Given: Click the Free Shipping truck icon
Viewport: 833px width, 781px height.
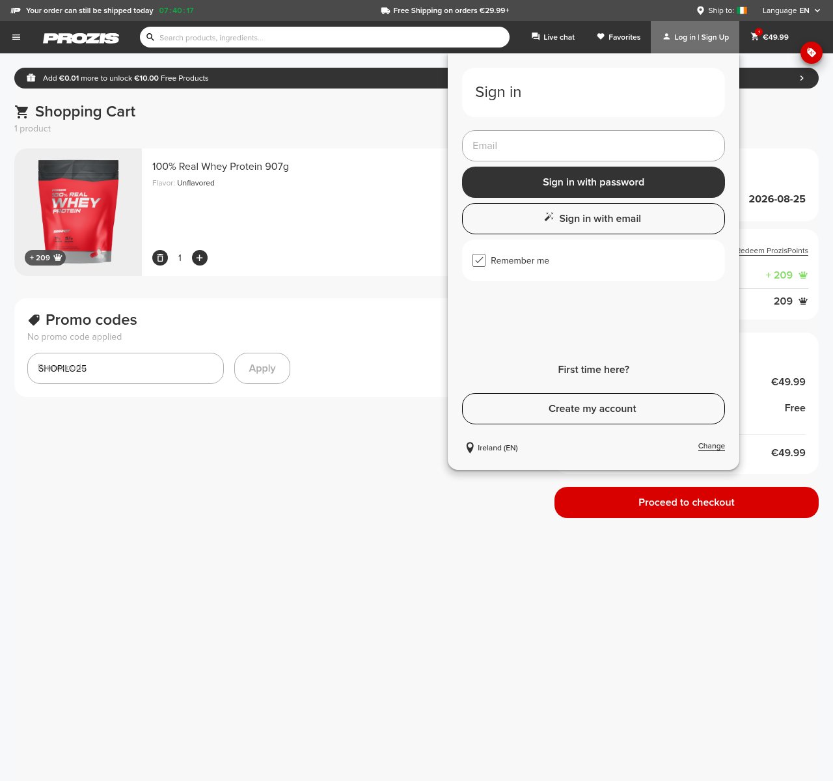Looking at the screenshot, I should click(x=385, y=10).
